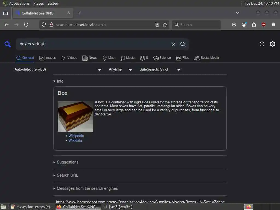Bookmark this page with the star icon
Image resolution: width=280 pixels, height=210 pixels.
[165, 25]
